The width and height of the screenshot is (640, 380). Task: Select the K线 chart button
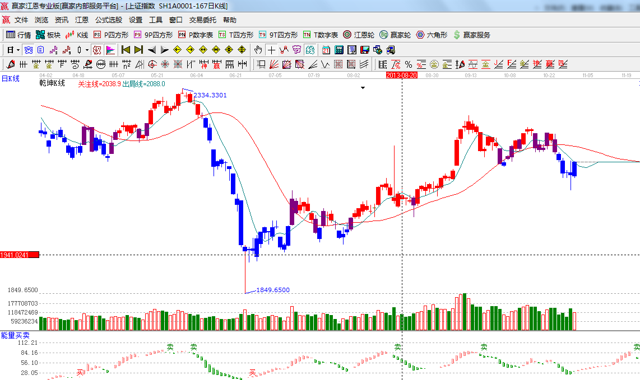coord(77,35)
